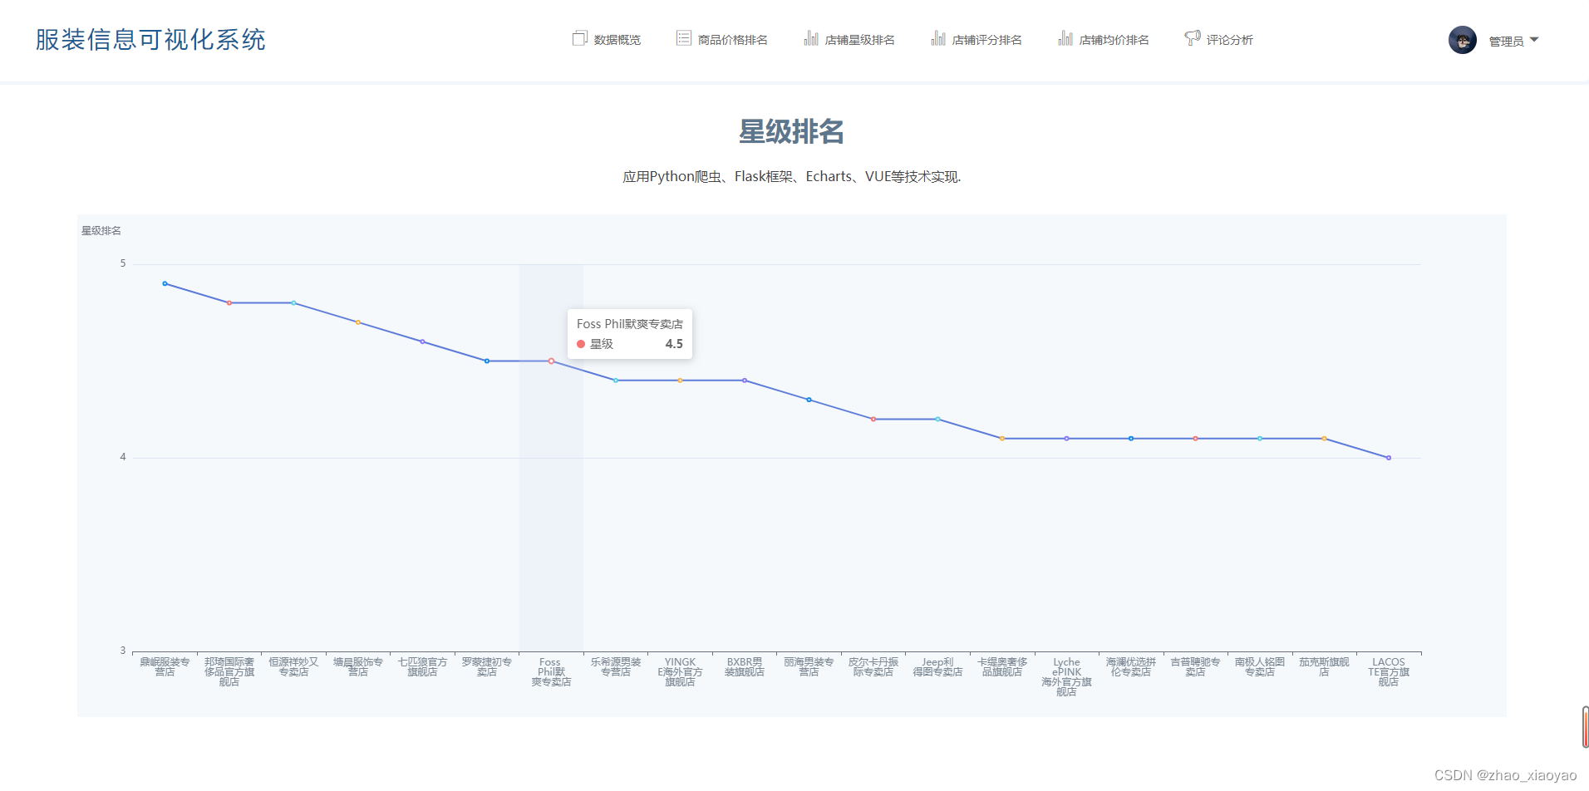
Task: Click the Jeep利得图专卖店 axis label
Action: coord(937,667)
